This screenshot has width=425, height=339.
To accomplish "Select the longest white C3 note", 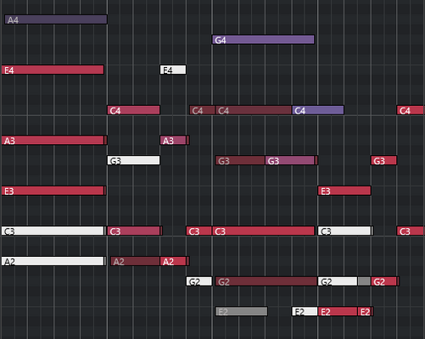I will [x=53, y=231].
